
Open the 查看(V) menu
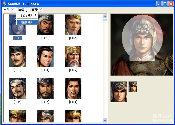[37, 10]
